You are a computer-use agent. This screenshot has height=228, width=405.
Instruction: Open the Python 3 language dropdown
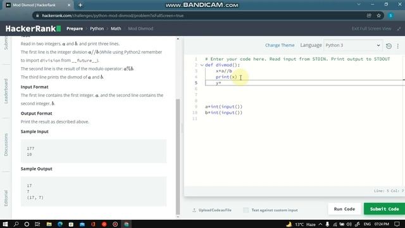(352, 45)
